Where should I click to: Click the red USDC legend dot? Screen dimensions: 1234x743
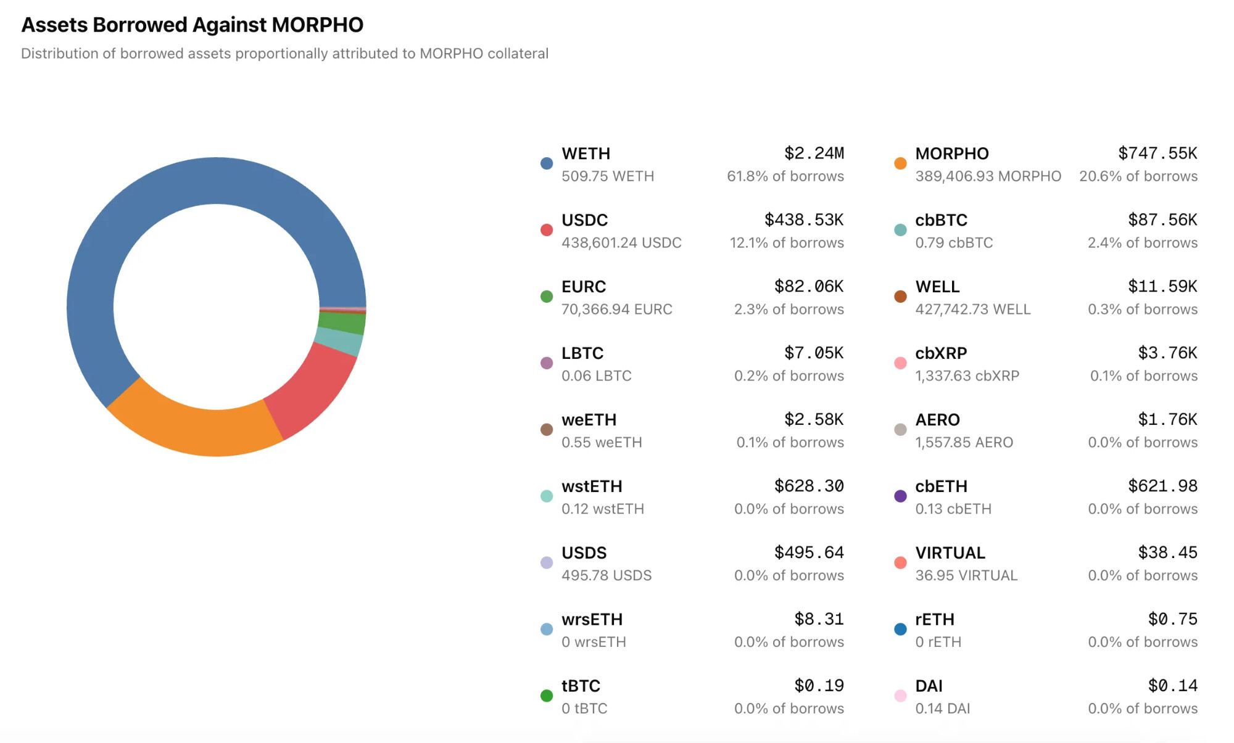pyautogui.click(x=546, y=230)
